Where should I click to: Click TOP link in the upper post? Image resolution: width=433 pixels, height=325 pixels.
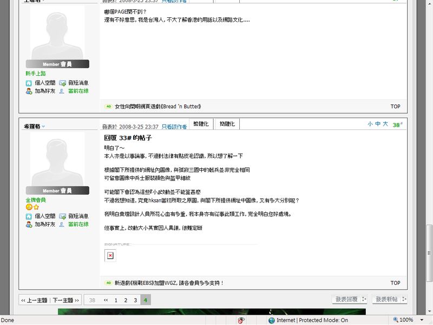click(395, 106)
